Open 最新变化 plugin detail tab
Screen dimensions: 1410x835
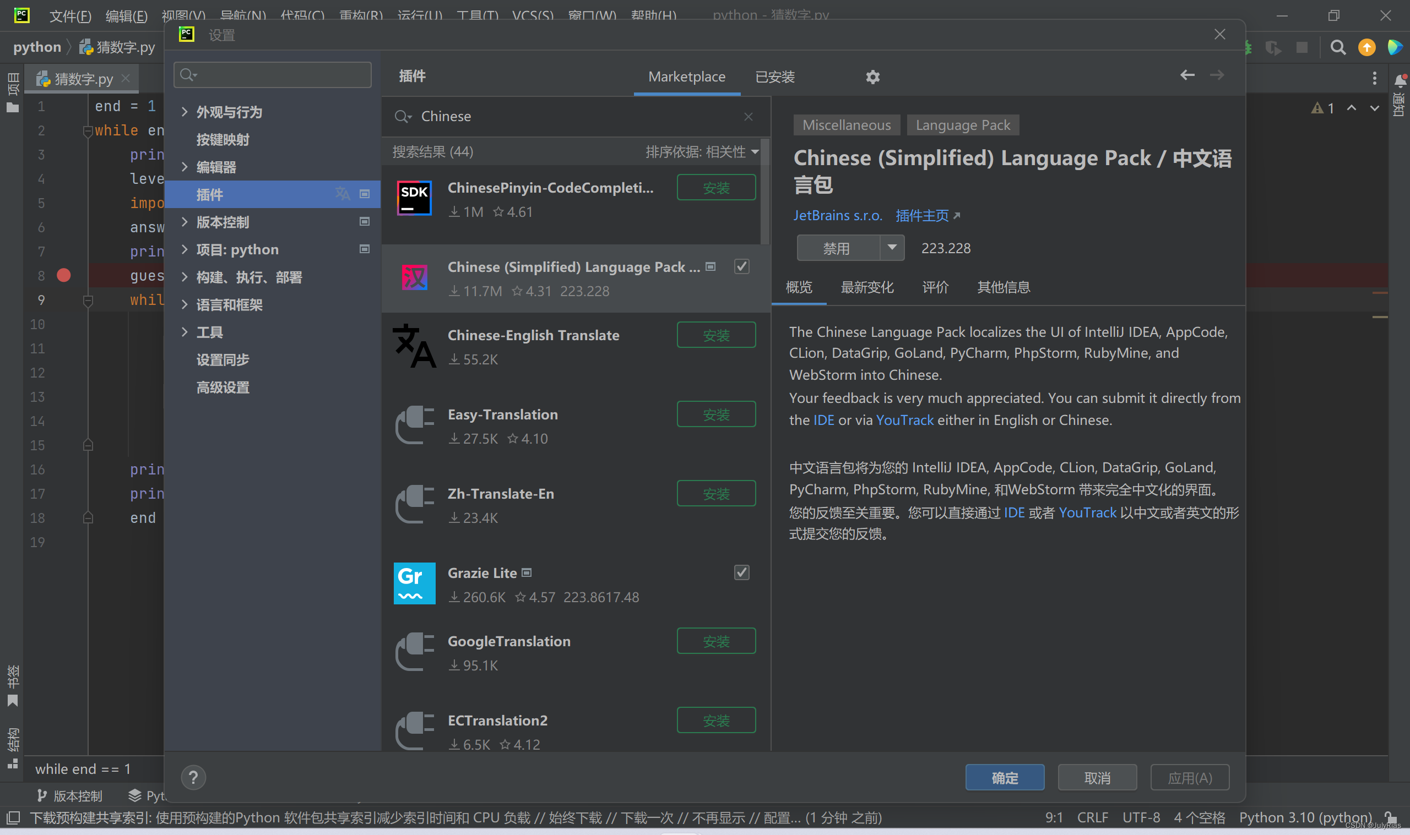(867, 287)
